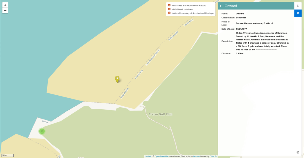Click the compass icon in panel corner
The width and height of the screenshot is (304, 158).
click(x=298, y=152)
